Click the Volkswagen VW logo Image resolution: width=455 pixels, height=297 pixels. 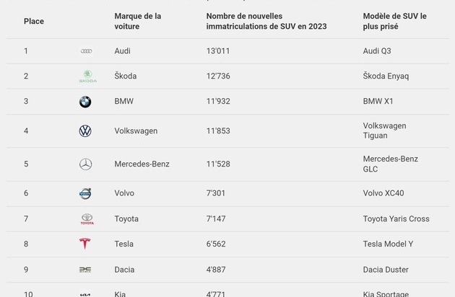[x=85, y=131]
